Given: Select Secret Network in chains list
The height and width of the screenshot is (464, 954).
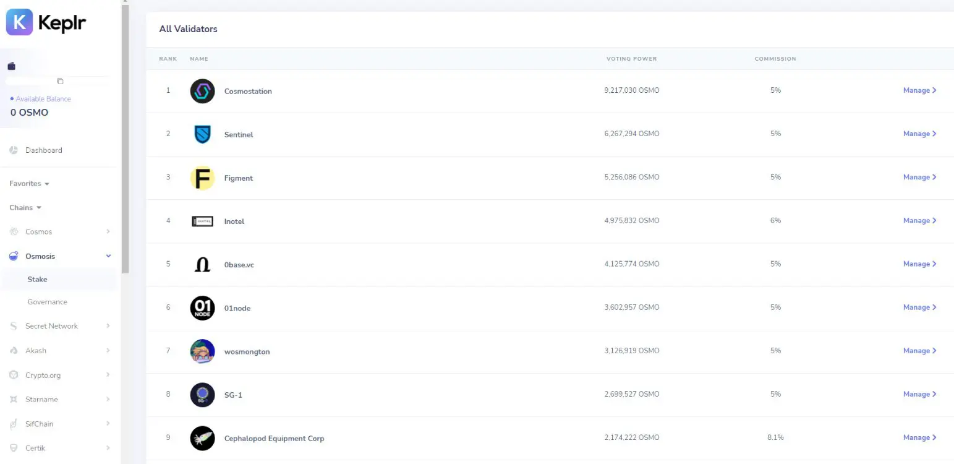Looking at the screenshot, I should (x=51, y=326).
